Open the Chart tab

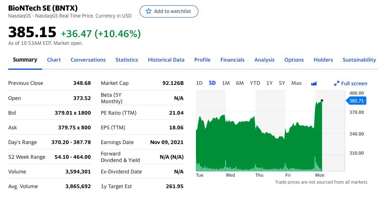[54, 60]
